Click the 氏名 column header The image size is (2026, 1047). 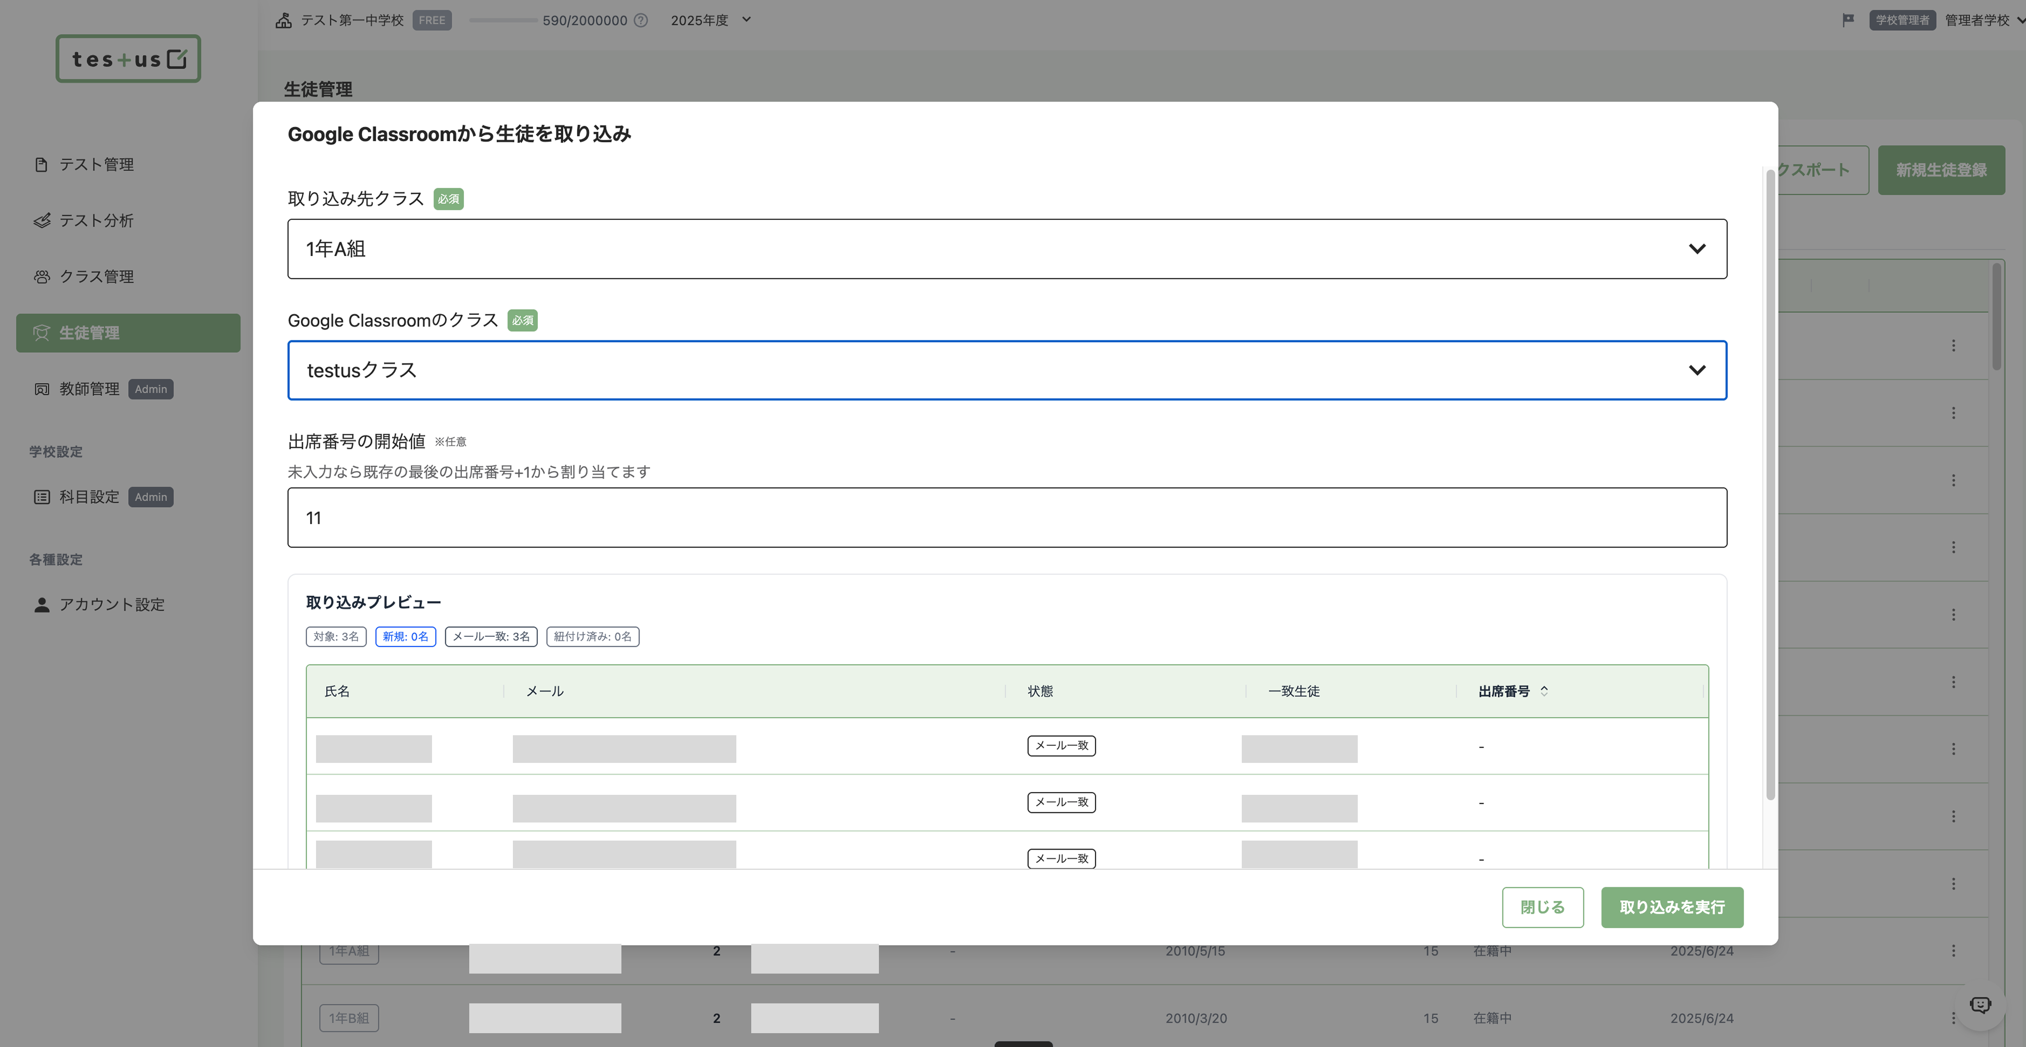click(337, 692)
